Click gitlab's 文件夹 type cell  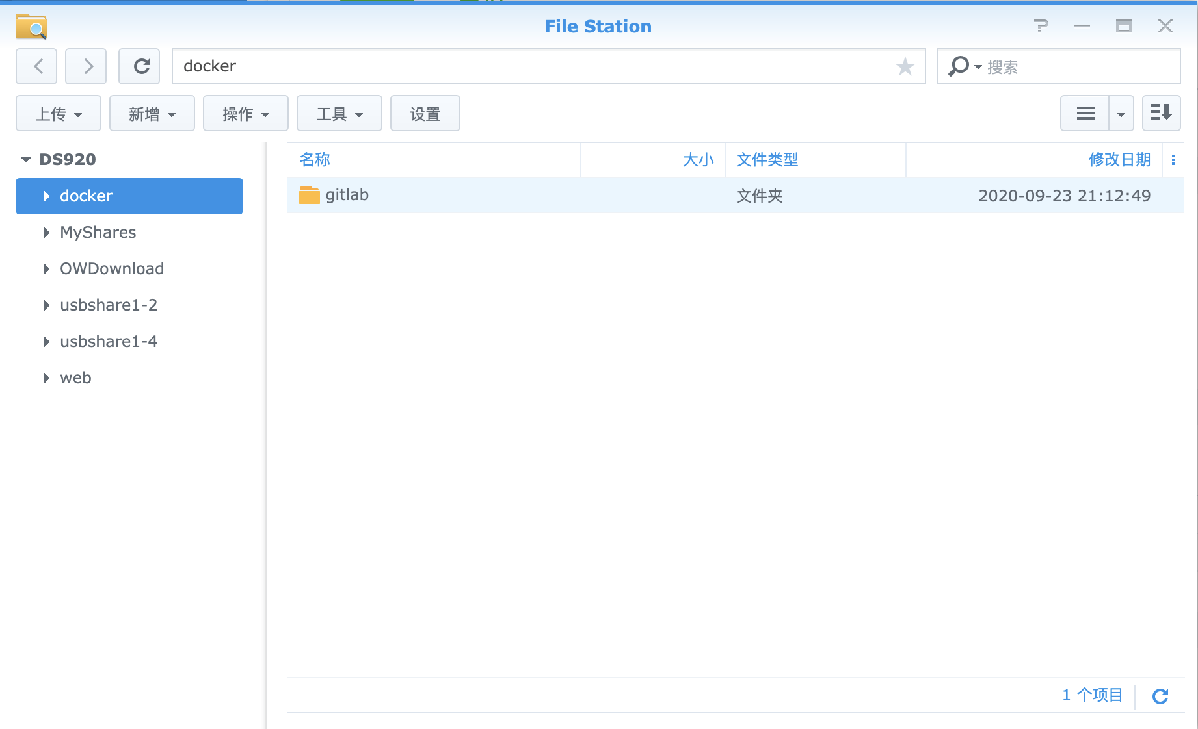tap(760, 196)
